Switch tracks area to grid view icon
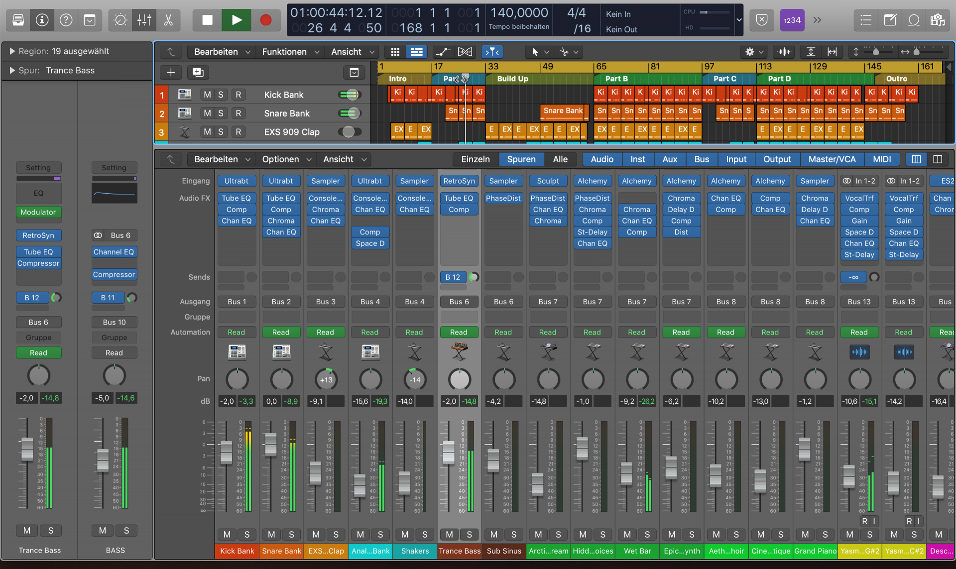This screenshot has width=956, height=569. pos(395,52)
